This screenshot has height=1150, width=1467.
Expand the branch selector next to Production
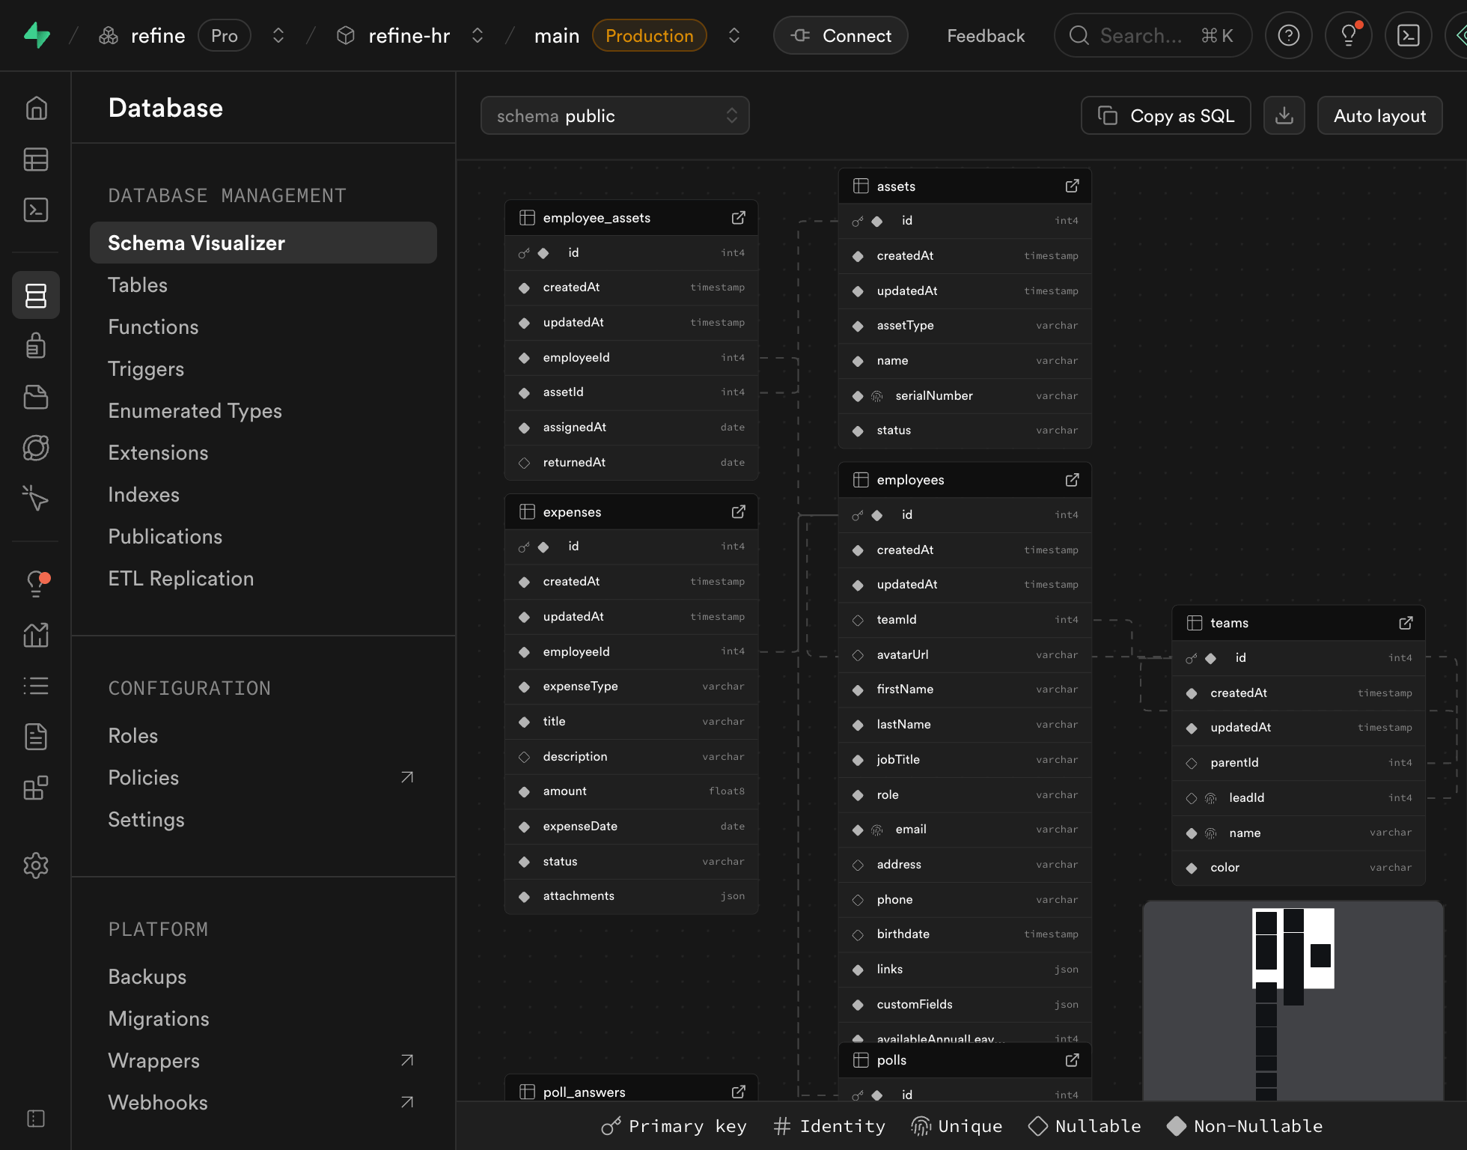pyautogui.click(x=734, y=35)
